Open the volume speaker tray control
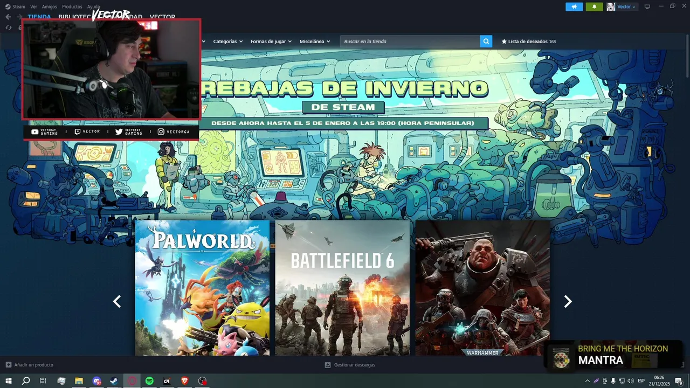Screen dimensions: 690x388 point(631,381)
